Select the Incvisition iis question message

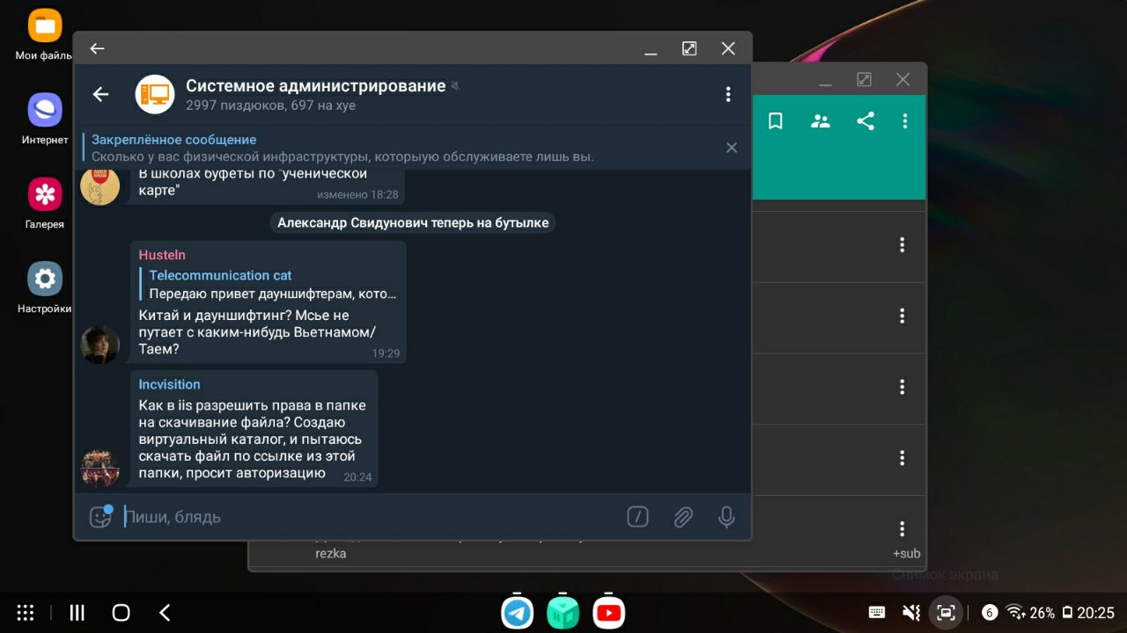(254, 428)
